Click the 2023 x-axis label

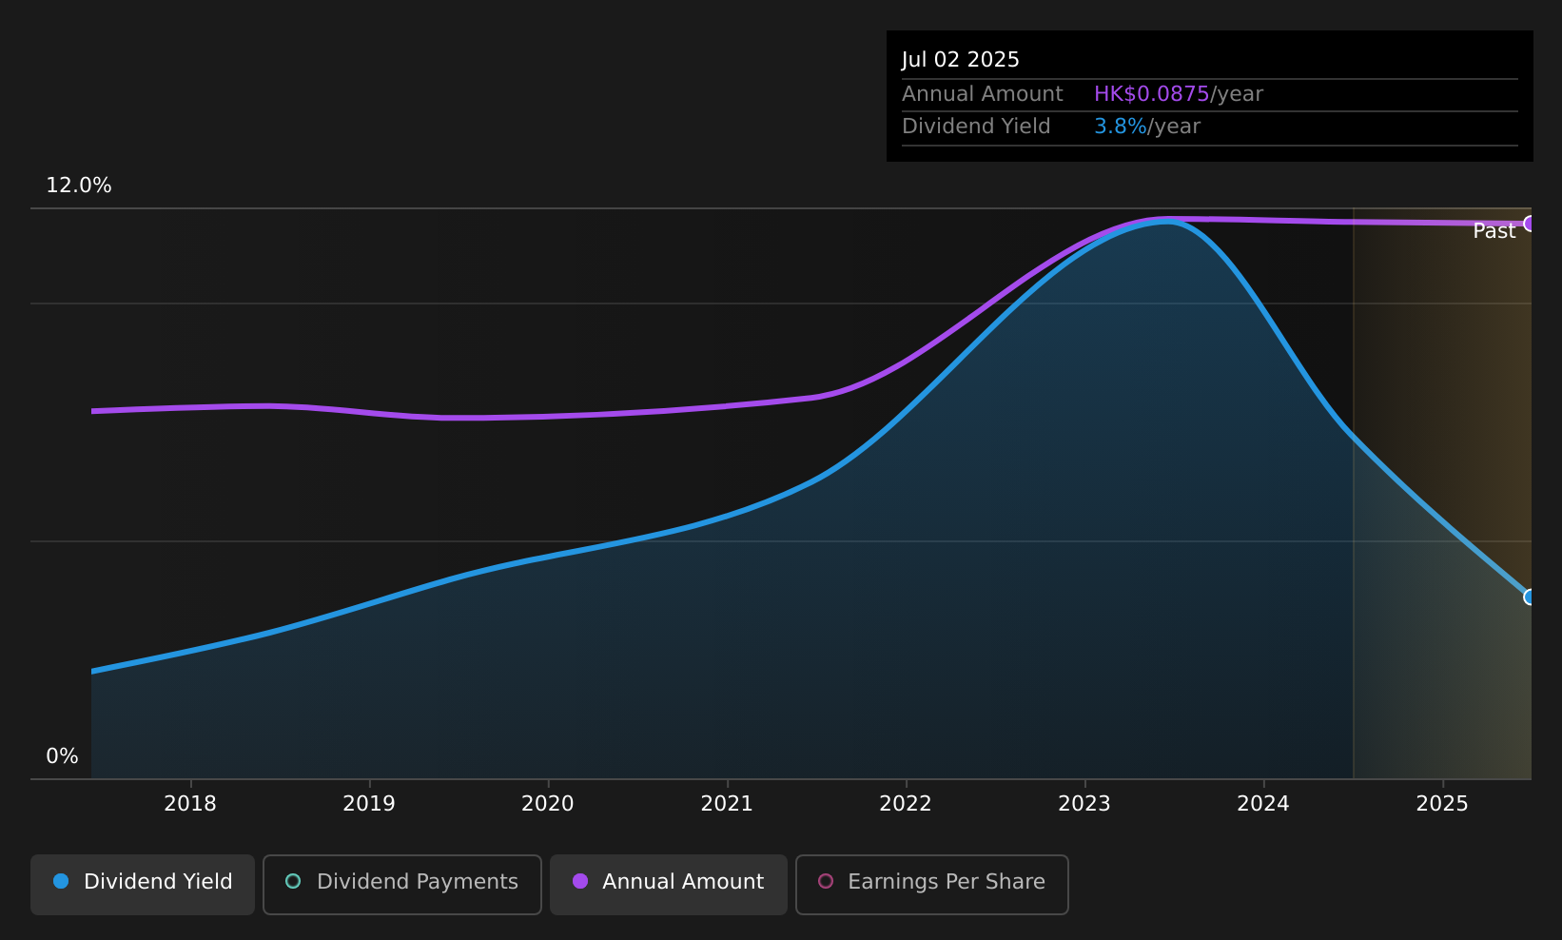[x=1084, y=804]
